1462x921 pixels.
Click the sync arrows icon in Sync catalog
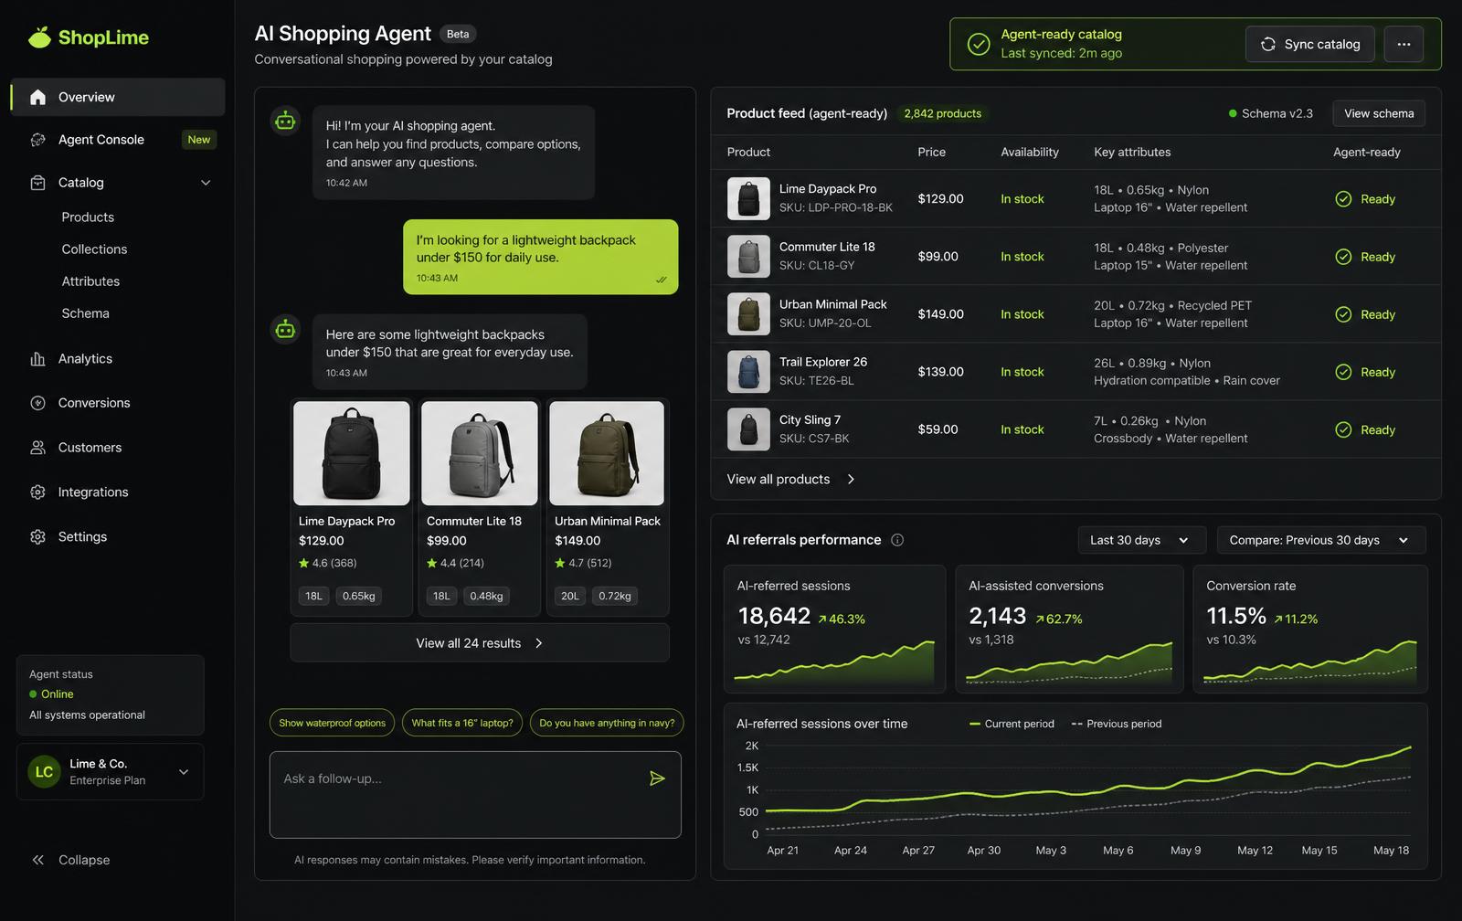pos(1268,44)
